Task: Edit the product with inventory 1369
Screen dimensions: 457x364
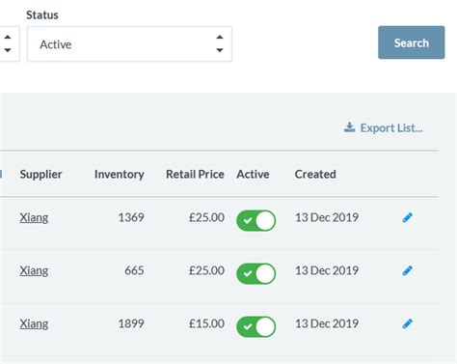Action: (x=407, y=217)
